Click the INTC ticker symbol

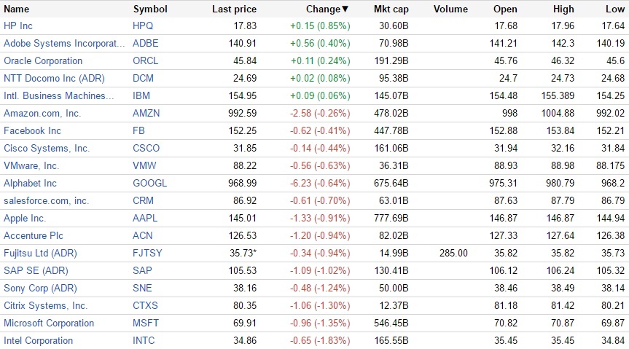(x=144, y=340)
